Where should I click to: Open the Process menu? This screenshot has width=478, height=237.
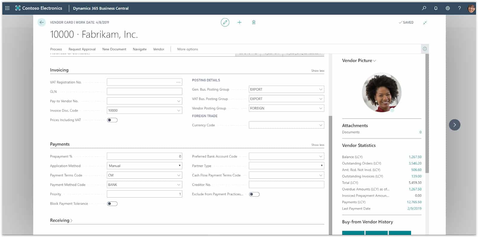pos(56,49)
